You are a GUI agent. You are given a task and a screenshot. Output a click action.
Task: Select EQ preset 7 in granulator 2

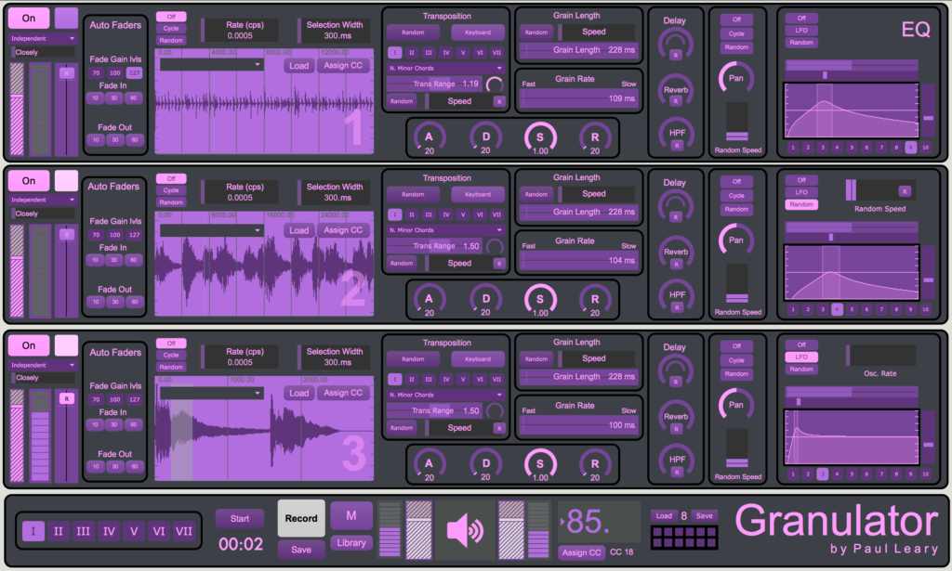click(x=881, y=309)
